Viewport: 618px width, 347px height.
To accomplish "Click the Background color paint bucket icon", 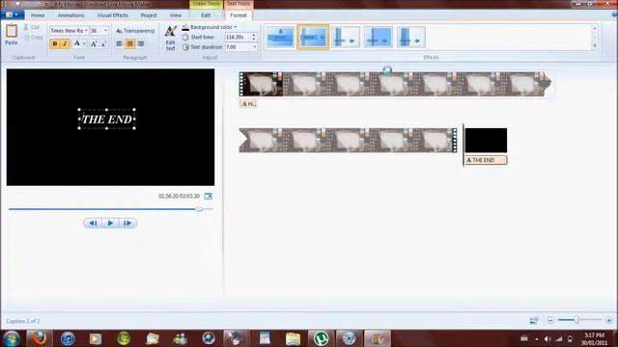I will [185, 27].
